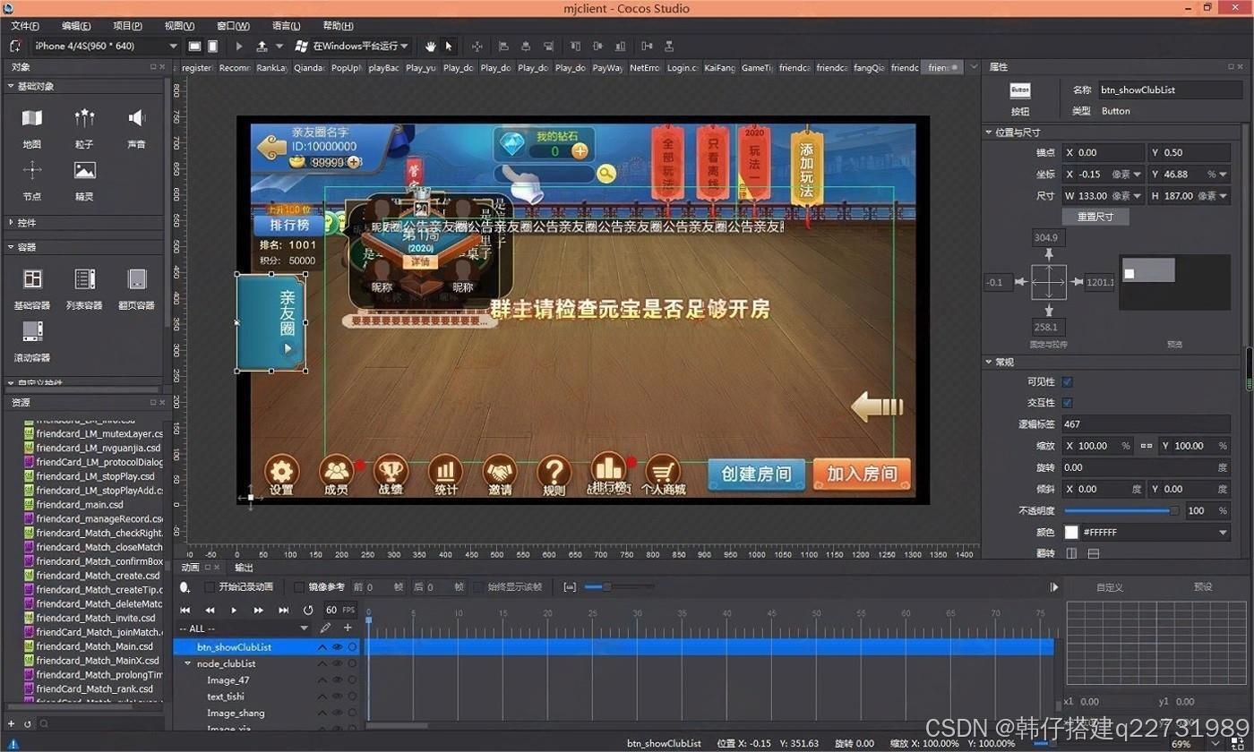
Task: Toggle eye visibility for node_clubList layer
Action: [x=338, y=663]
